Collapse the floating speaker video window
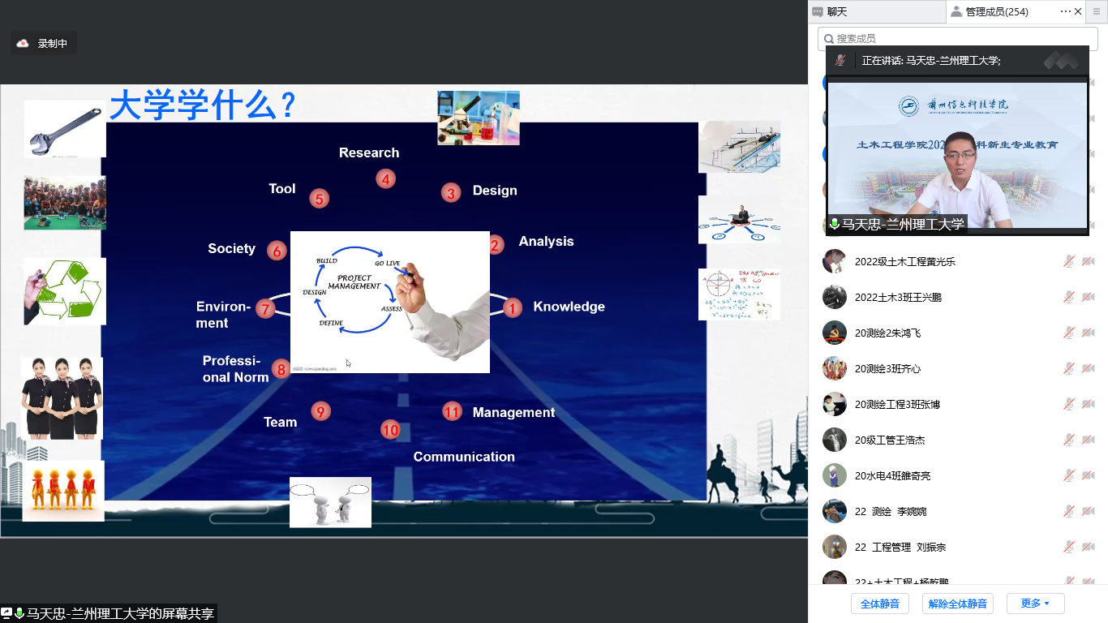 point(1061,61)
